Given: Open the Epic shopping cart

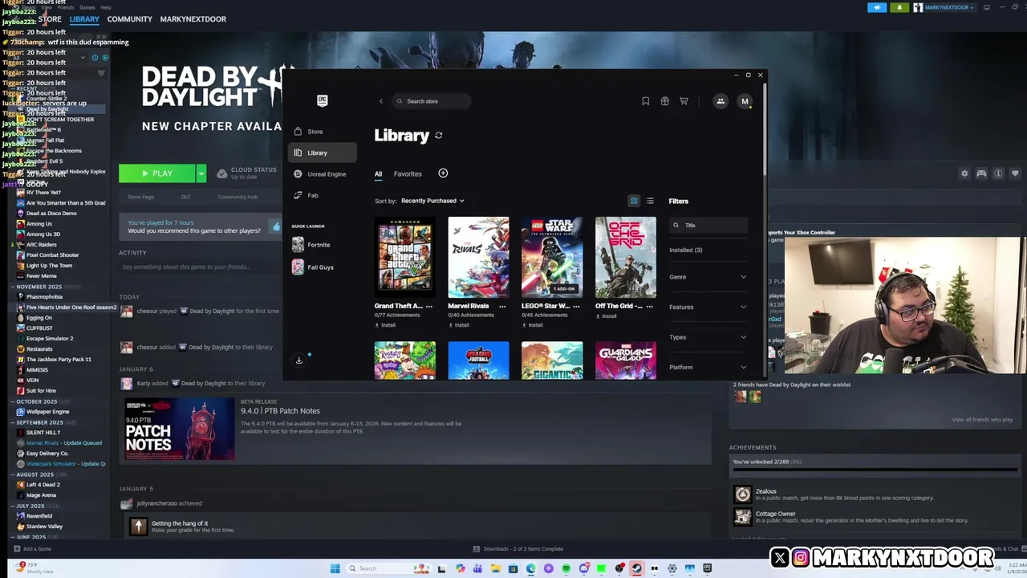Looking at the screenshot, I should pyautogui.click(x=684, y=101).
